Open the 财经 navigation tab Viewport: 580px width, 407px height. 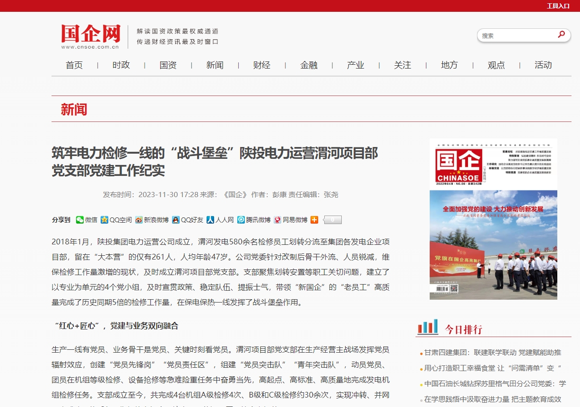262,65
